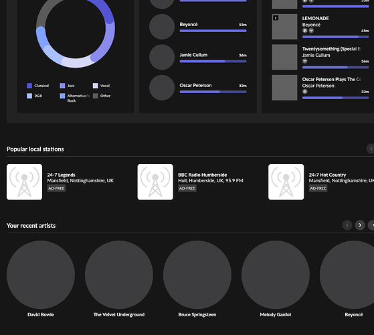This screenshot has height=335, width=374.
Task: Open BBC Radio Humberside radio tower thumbnail
Action: tap(155, 182)
